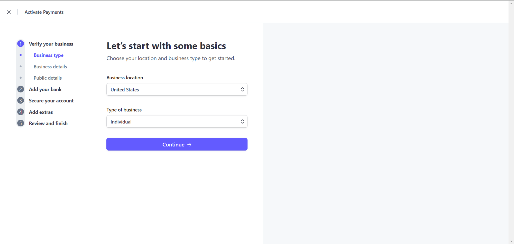Go to Public details substep

(48, 78)
